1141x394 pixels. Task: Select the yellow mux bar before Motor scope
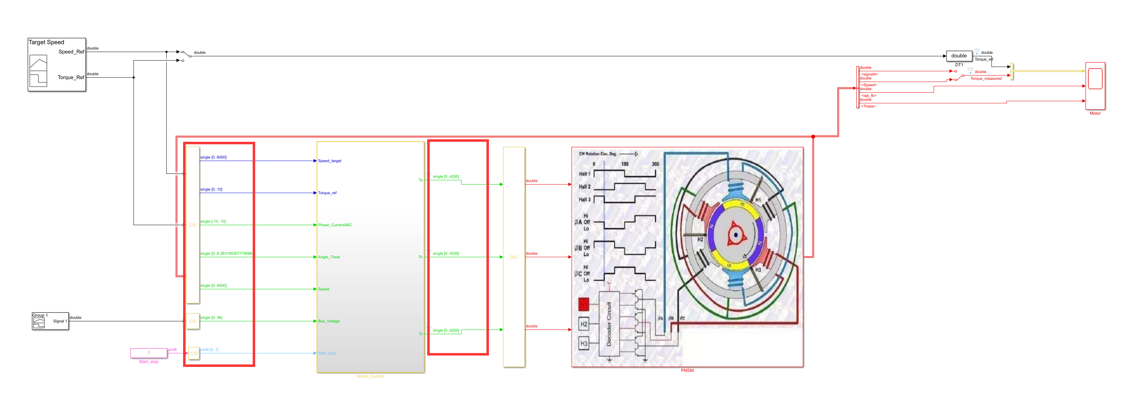1012,71
